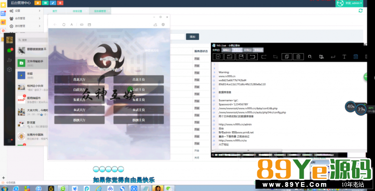Switch to the 微信设置 tab
The height and width of the screenshot is (191, 375).
(x=77, y=11)
